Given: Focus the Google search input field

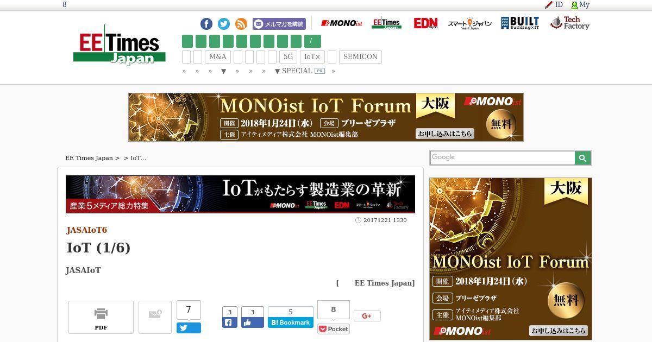Looking at the screenshot, I should (x=503, y=158).
